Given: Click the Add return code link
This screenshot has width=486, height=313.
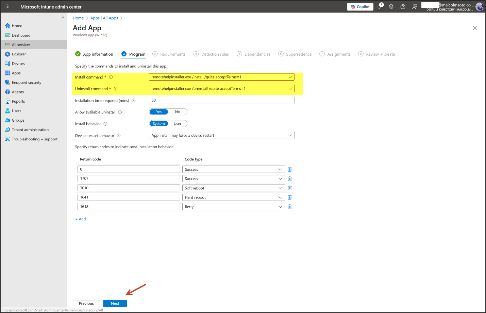Looking at the screenshot, I should pos(81,219).
